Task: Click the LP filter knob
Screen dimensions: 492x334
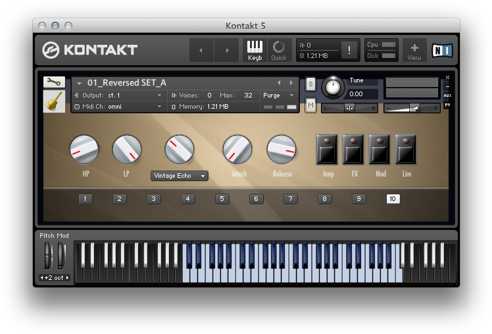Action: coord(127,150)
